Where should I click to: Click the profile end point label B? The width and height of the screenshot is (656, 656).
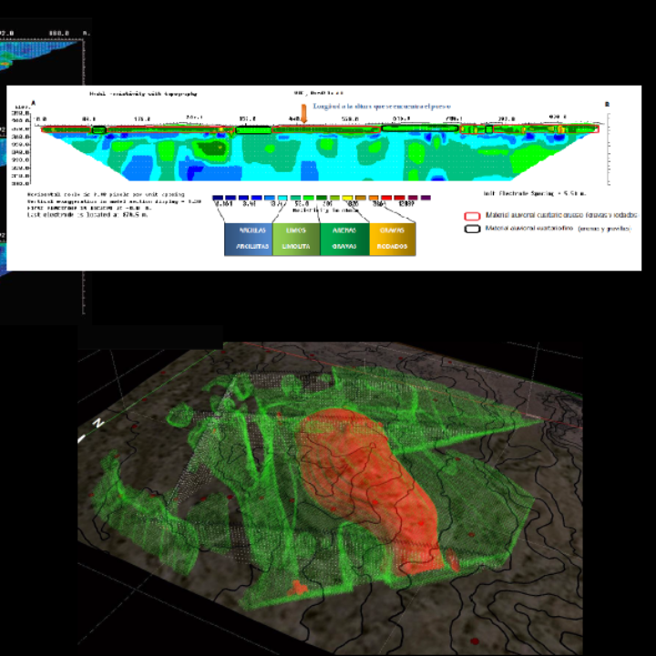(x=607, y=104)
